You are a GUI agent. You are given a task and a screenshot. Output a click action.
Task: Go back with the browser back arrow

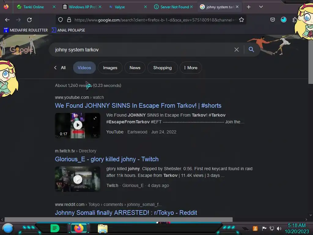point(7,20)
